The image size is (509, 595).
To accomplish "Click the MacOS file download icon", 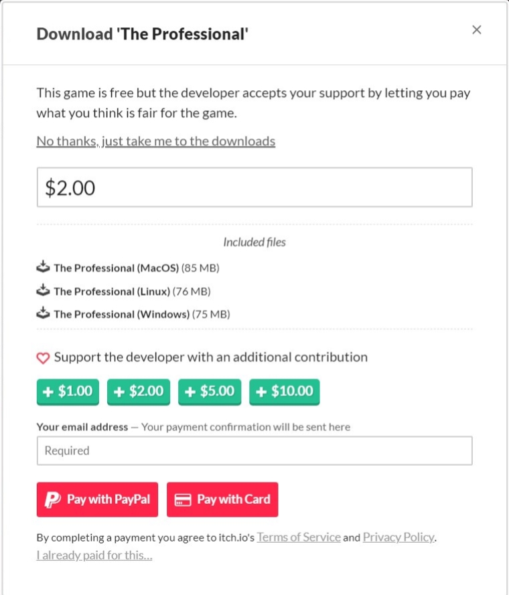I will (43, 268).
